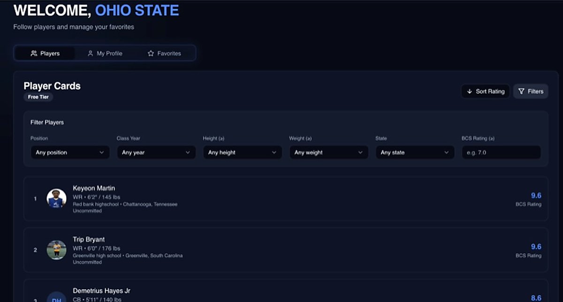Screen dimensions: 563x302
Task: Open the Any position dropdown
Action: [x=70, y=152]
